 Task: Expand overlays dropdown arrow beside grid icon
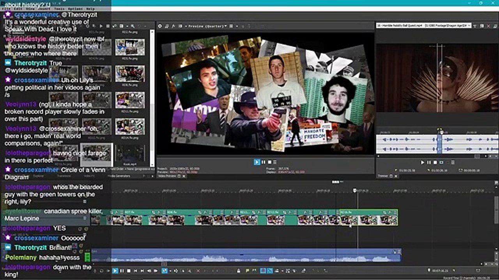pyautogui.click(x=237, y=26)
